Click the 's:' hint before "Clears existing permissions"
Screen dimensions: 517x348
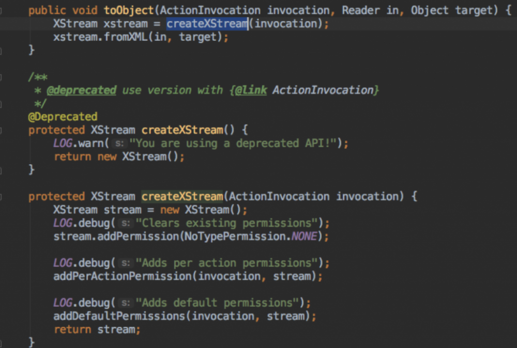pyautogui.click(x=125, y=223)
